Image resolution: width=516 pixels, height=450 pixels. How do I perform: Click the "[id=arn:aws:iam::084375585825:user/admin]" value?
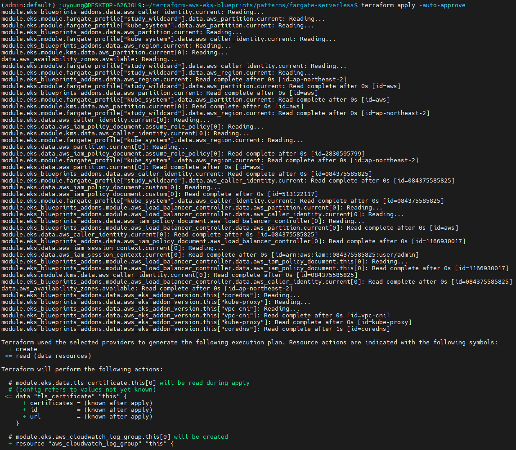(x=345, y=255)
